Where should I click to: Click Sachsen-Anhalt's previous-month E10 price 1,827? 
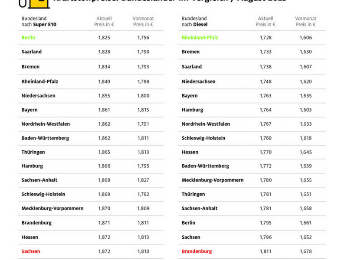(x=143, y=180)
